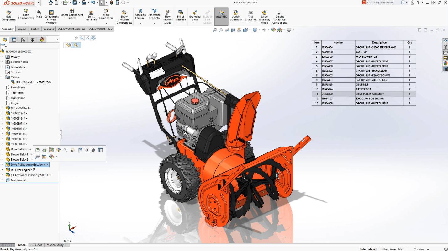Click the Search MySolidWorks field
The width and height of the screenshot is (448, 251).
tap(383, 3)
